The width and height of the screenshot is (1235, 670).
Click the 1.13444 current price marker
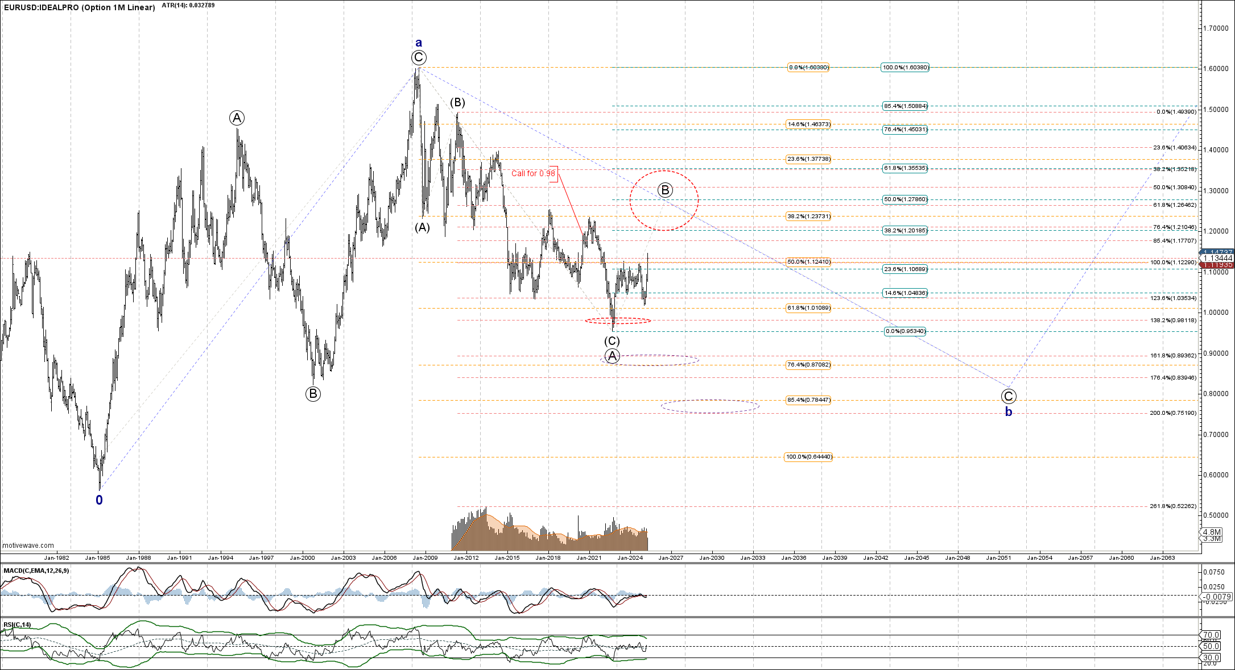(x=1217, y=258)
